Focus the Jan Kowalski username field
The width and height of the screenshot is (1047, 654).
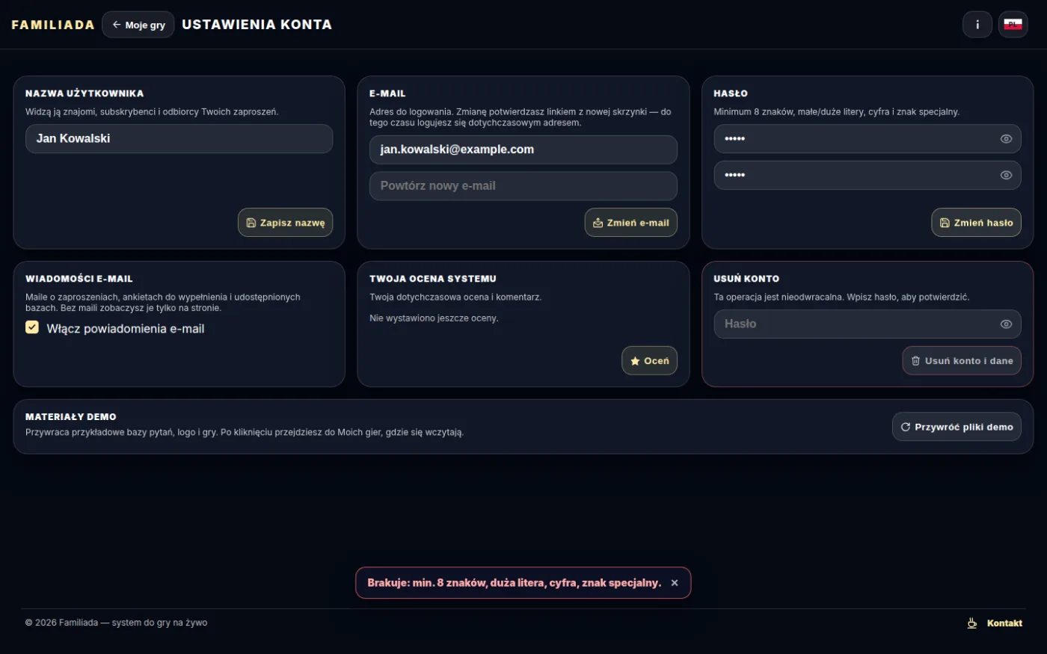coord(179,139)
